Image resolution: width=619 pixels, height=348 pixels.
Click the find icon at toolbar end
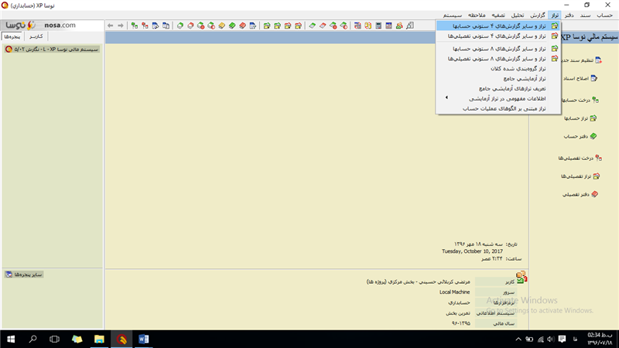(x=410, y=26)
